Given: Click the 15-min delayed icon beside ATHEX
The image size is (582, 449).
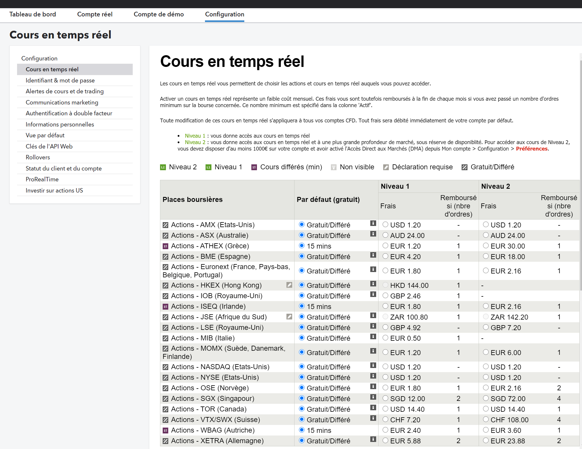Looking at the screenshot, I should coord(166,246).
